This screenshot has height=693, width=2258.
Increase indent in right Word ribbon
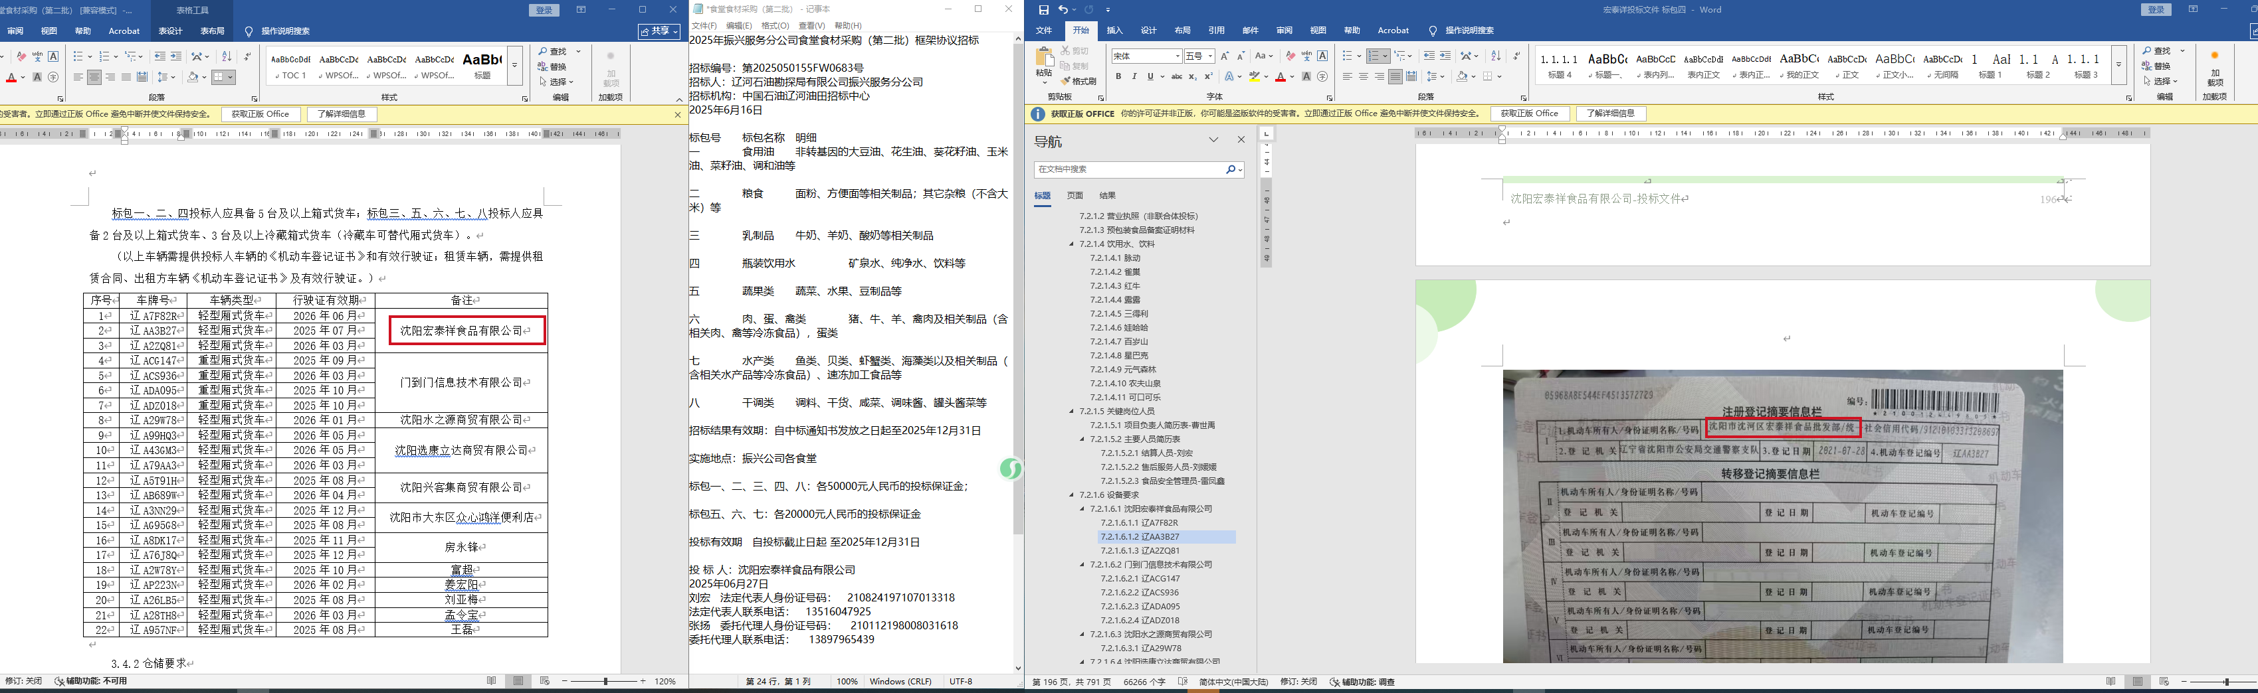coord(1445,56)
